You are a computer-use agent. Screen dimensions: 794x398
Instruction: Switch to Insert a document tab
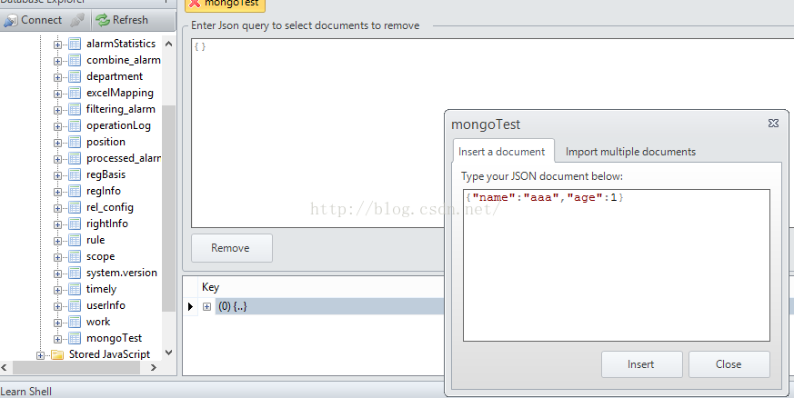pos(502,152)
